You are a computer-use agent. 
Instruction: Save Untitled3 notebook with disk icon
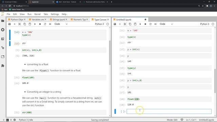pyautogui.click(x=115, y=24)
